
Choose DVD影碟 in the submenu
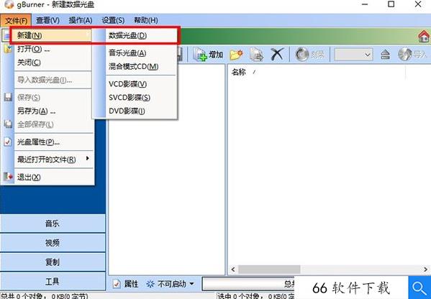coord(127,111)
